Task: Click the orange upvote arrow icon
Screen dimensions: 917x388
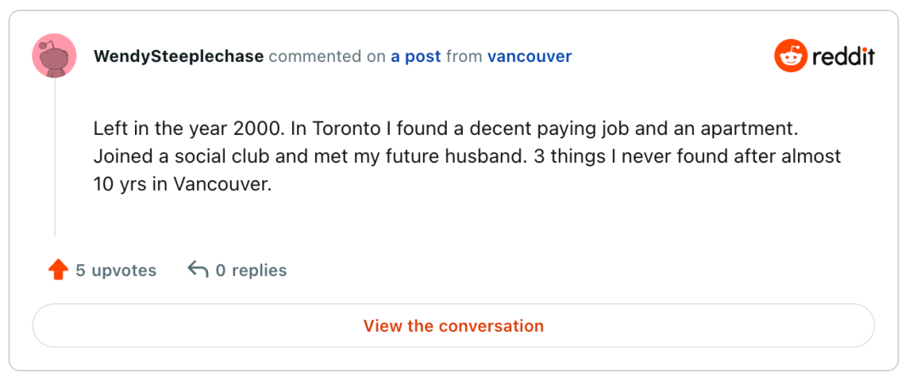Action: point(58,270)
